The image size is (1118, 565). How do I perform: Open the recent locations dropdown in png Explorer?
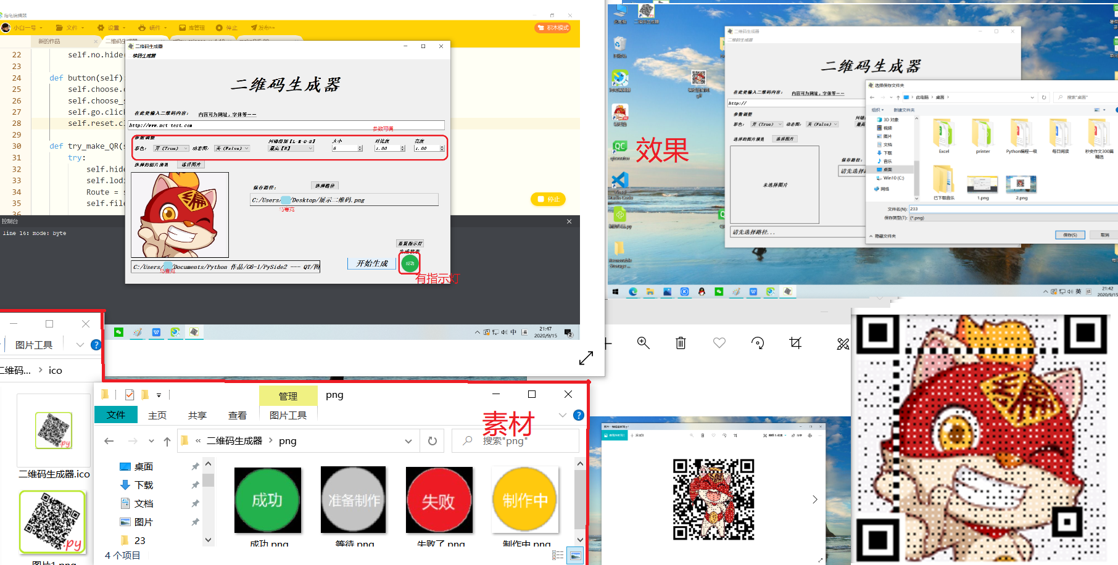pyautogui.click(x=151, y=441)
